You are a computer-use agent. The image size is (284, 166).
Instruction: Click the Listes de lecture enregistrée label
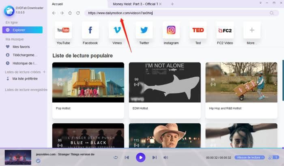(x=26, y=90)
